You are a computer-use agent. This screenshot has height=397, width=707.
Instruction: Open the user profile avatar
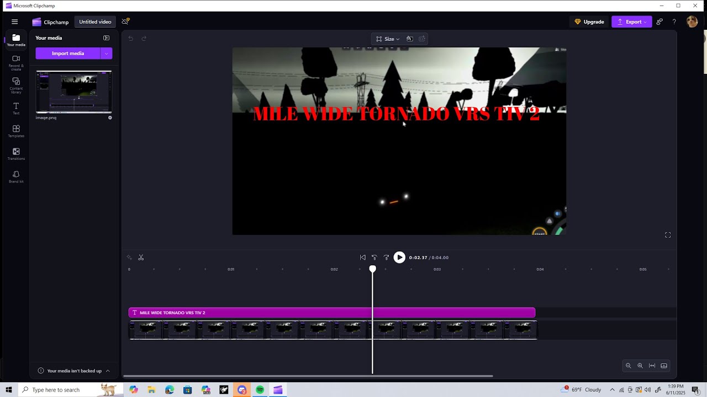(692, 22)
